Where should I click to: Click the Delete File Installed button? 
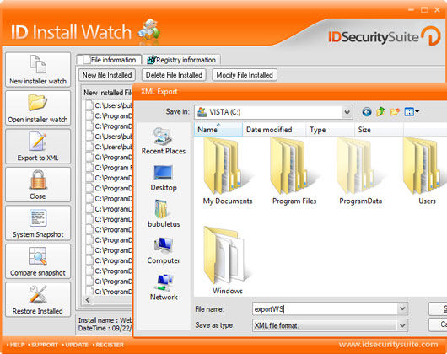click(174, 75)
